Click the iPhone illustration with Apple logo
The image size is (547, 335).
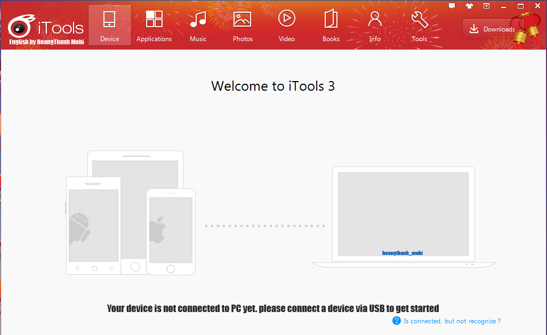tap(171, 232)
